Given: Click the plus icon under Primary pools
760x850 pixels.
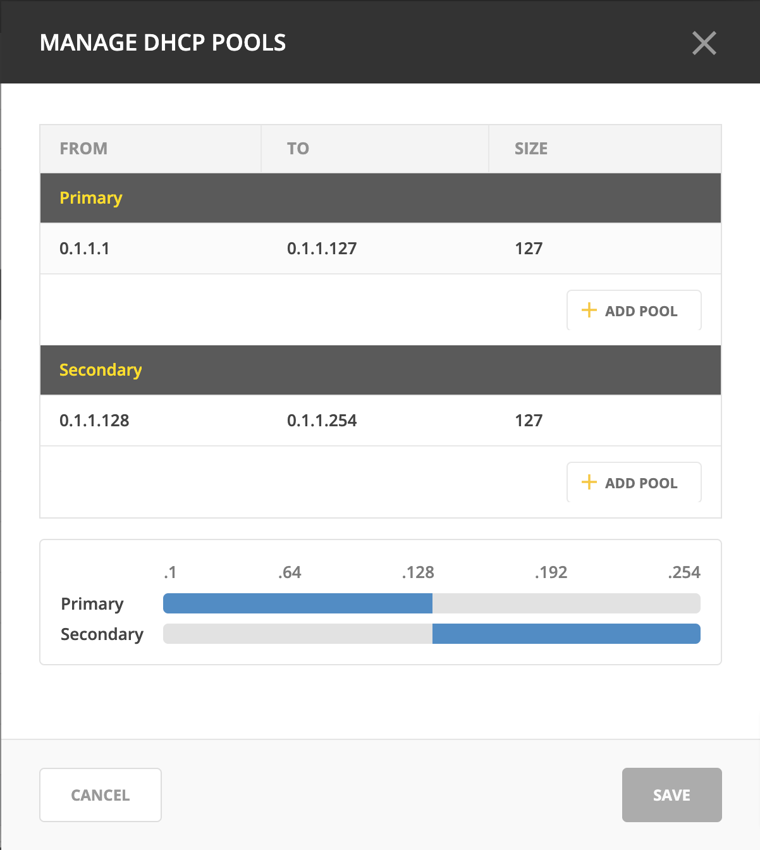Looking at the screenshot, I should tap(589, 311).
